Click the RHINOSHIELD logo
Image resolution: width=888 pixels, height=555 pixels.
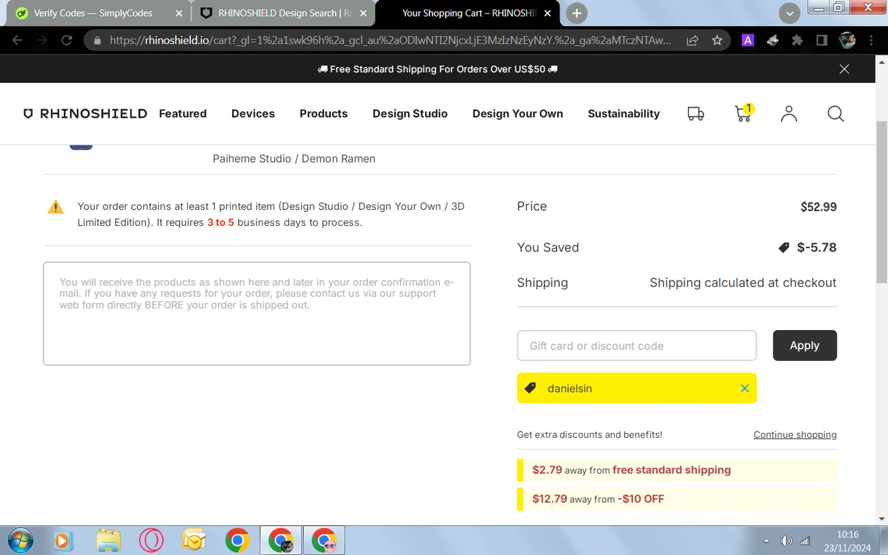click(x=85, y=114)
